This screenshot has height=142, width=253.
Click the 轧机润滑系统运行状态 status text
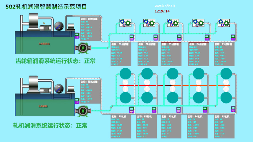(x=50, y=126)
